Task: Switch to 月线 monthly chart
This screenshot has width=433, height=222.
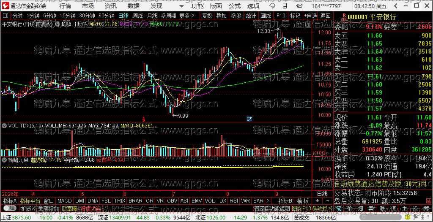Action: [x=152, y=16]
